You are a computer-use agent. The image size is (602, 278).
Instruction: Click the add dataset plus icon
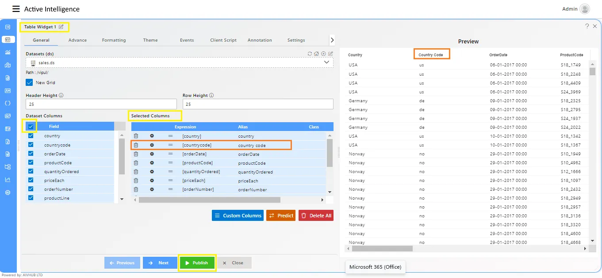(323, 54)
